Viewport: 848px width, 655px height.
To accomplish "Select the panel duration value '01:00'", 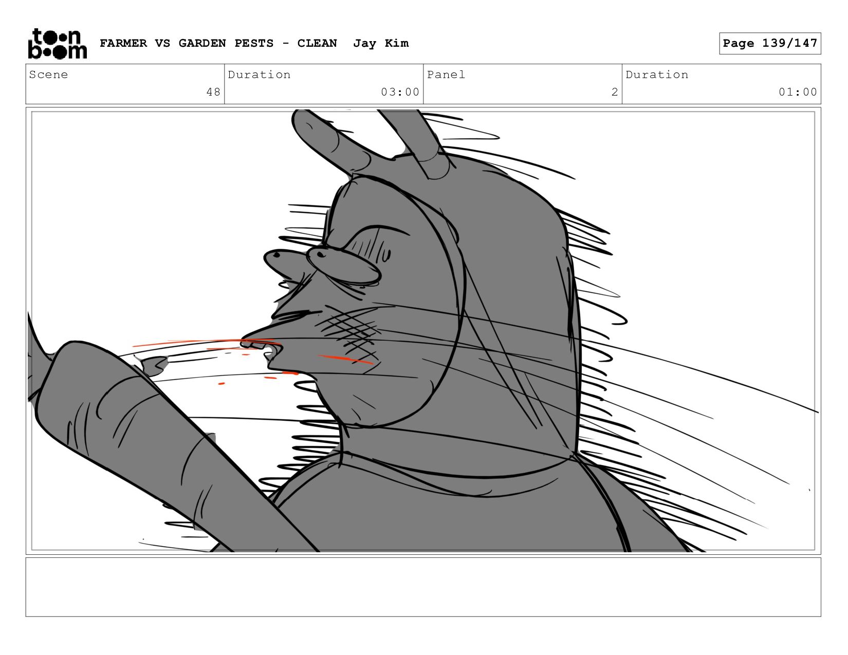I will click(x=798, y=92).
